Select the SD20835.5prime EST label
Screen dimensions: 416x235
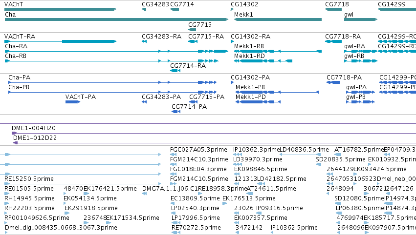tap(341, 160)
